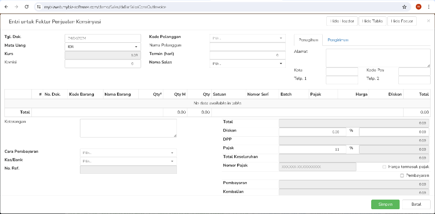Click the Komisi input field
Screen dimensions: 435x214
coord(103,64)
